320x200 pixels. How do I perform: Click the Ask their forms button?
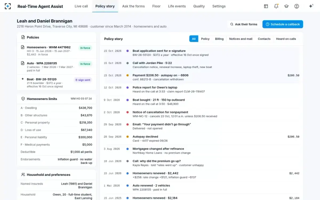pyautogui.click(x=244, y=24)
